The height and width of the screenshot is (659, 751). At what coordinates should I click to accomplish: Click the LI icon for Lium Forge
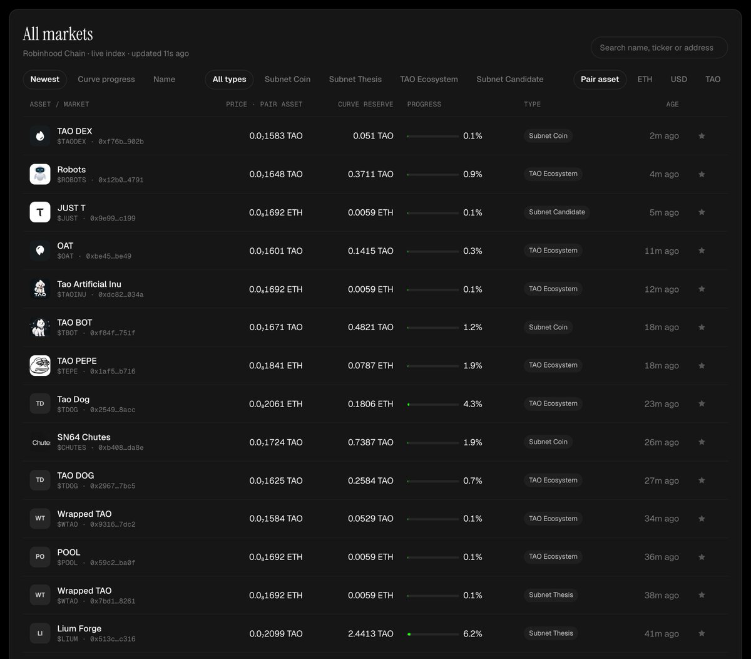pos(40,633)
